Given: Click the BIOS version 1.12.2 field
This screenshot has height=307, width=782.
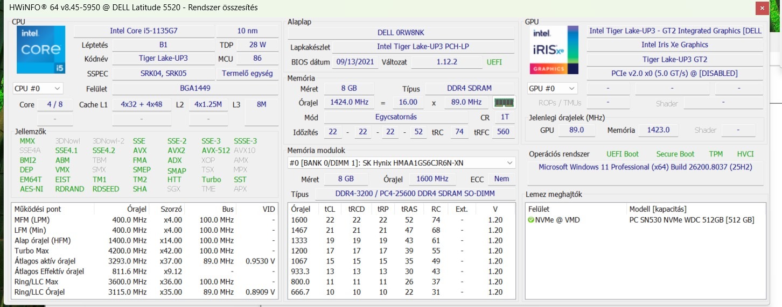Looking at the screenshot, I should [x=446, y=62].
